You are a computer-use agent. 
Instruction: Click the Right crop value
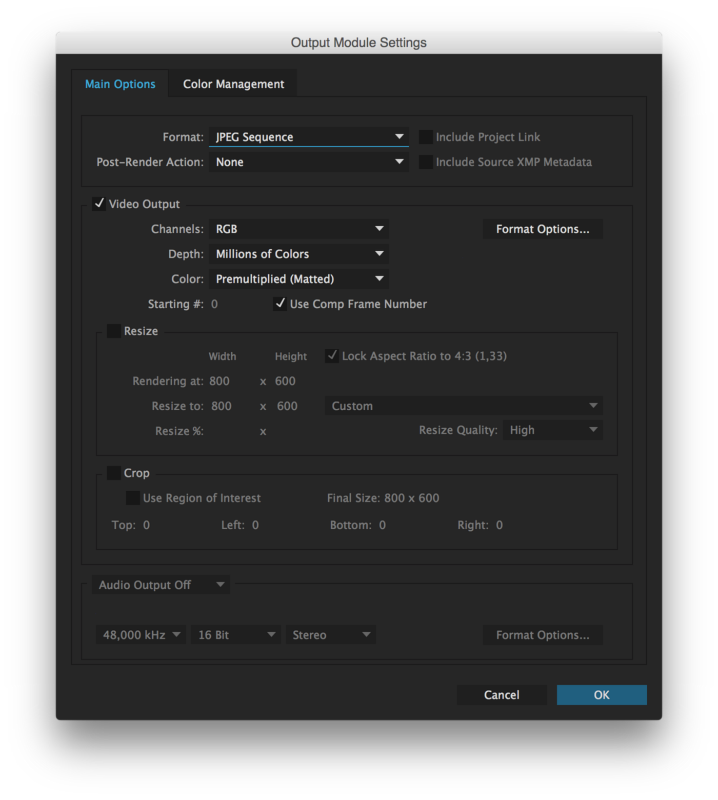click(x=500, y=525)
